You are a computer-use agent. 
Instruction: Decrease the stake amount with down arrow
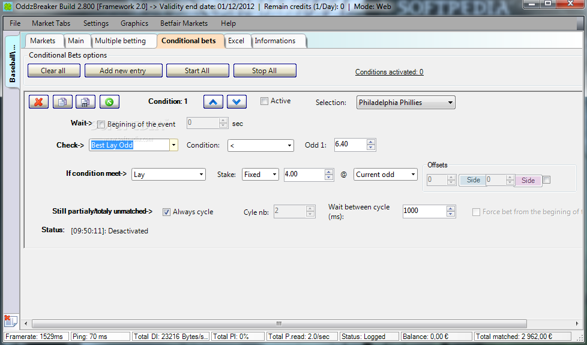coord(329,178)
